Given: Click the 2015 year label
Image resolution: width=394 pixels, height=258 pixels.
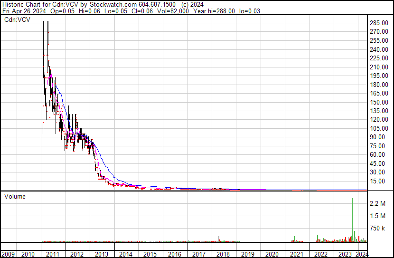Looking at the screenshot, I should (150, 254).
